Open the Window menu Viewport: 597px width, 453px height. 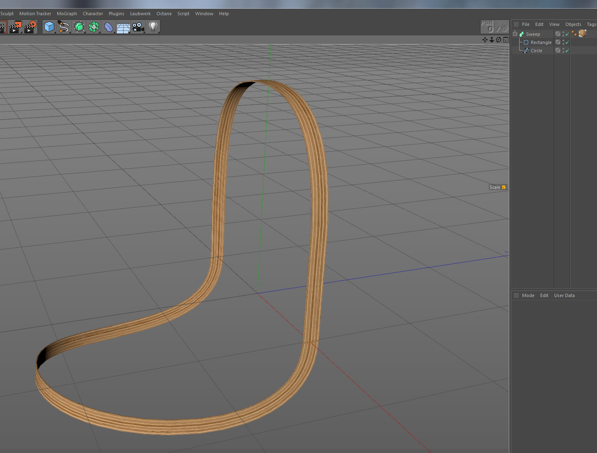coord(204,14)
